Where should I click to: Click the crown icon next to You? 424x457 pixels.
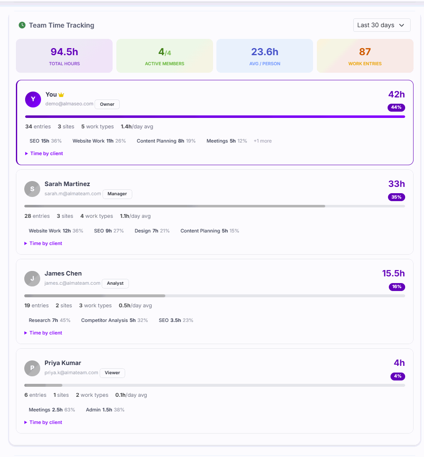pos(61,95)
